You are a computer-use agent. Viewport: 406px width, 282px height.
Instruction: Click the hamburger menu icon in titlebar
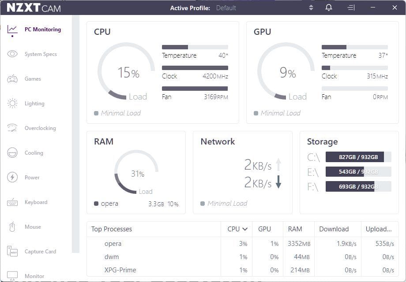coord(351,7)
